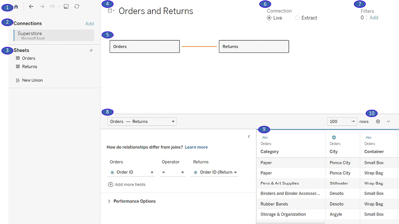Click the row count input field
This screenshot has width=399, height=224.
pos(338,122)
